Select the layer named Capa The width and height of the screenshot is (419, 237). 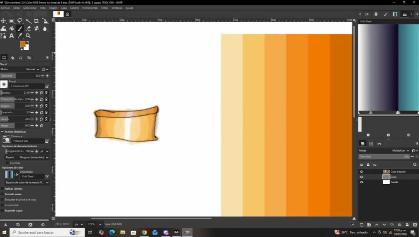tap(393, 177)
